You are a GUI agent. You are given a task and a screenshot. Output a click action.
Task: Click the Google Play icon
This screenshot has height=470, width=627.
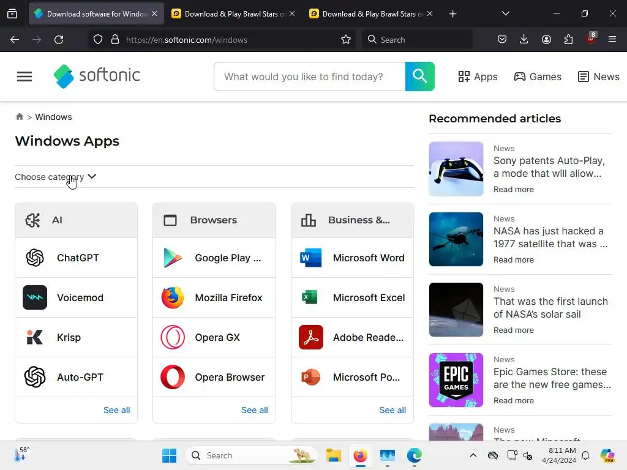click(x=173, y=258)
